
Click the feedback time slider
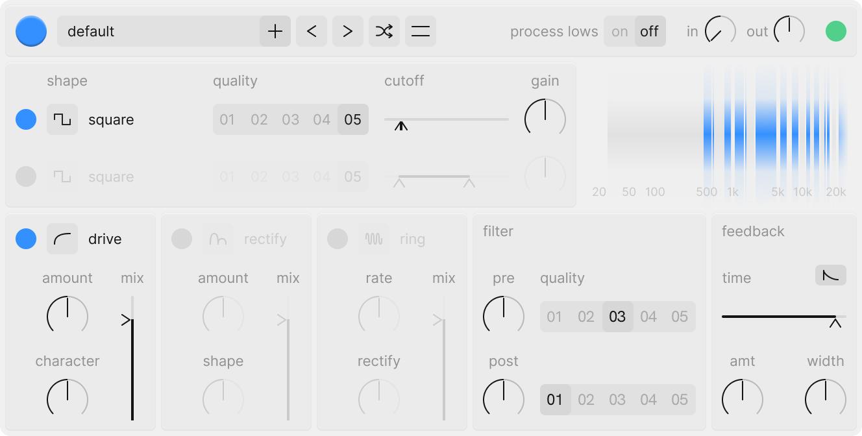pos(779,317)
